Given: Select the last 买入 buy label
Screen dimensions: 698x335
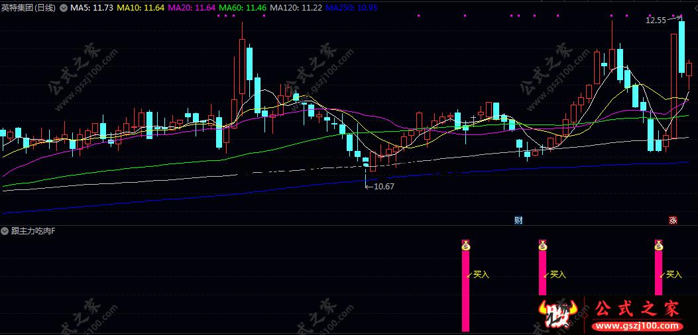Looking at the screenshot, I should pyautogui.click(x=674, y=275).
